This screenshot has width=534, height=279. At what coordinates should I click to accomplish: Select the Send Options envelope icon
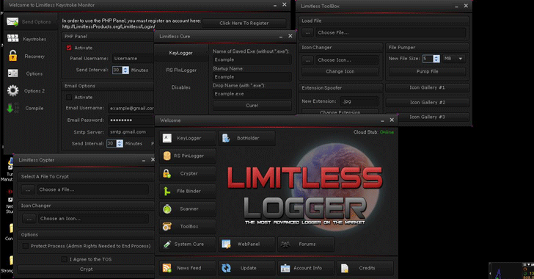tap(12, 22)
